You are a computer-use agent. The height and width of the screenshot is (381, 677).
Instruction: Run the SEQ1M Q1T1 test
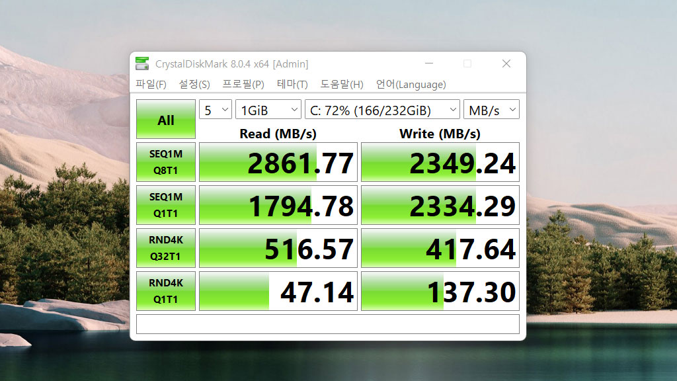(166, 205)
